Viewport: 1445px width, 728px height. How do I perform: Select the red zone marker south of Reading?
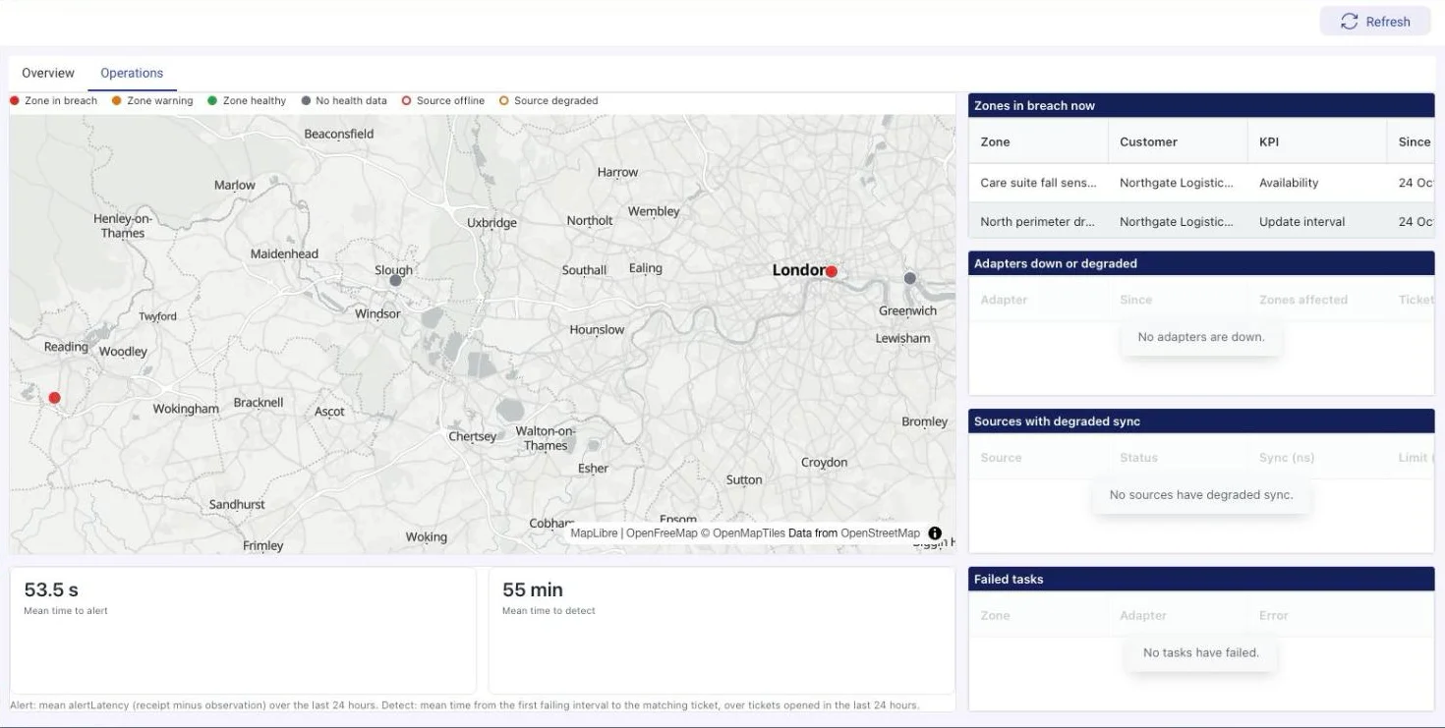coord(54,398)
